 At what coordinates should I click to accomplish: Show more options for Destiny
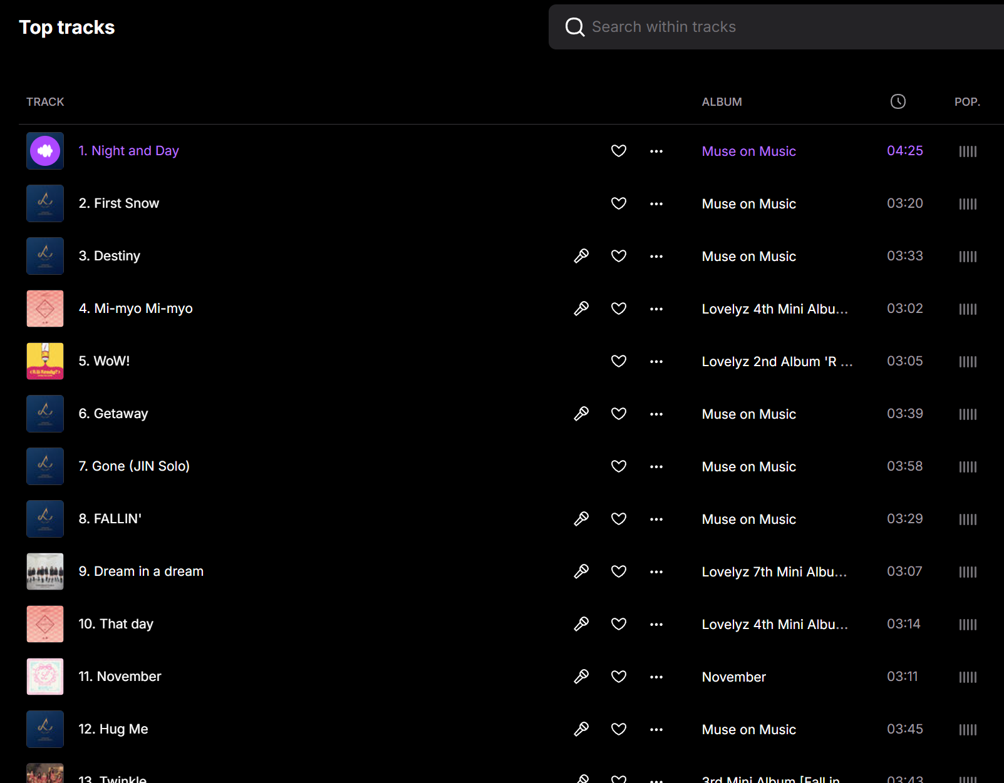point(656,257)
